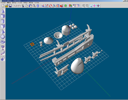The image size is (128, 100).
Task: Select the dome-shaped cone object
Action: point(48,40)
